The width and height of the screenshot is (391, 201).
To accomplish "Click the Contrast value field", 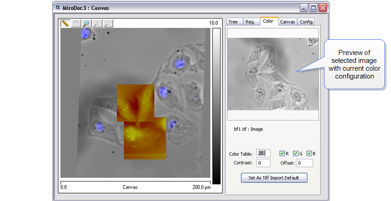I will coord(263,163).
